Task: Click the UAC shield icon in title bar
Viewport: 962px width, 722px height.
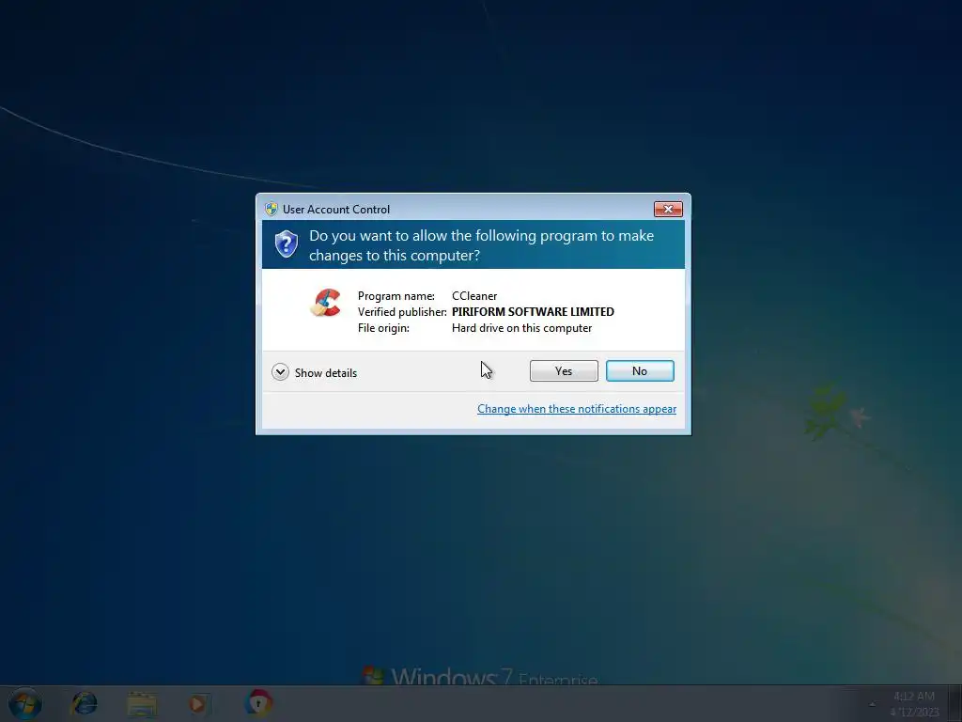Action: pyautogui.click(x=272, y=209)
